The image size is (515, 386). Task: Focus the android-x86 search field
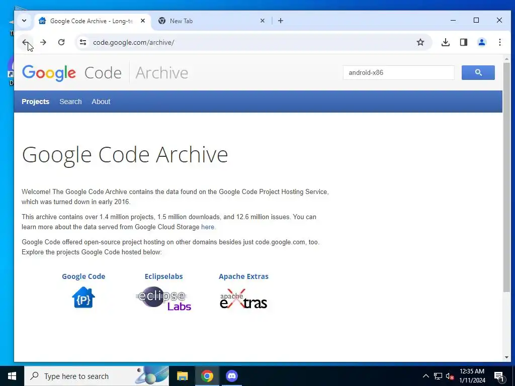tap(398, 72)
